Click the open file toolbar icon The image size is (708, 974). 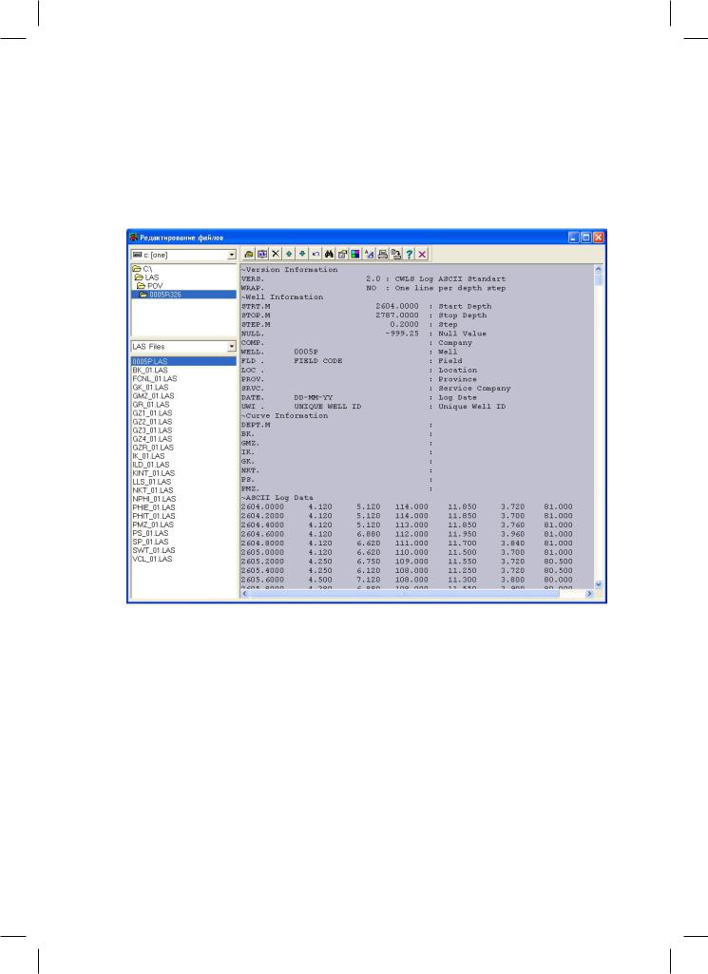[x=248, y=254]
